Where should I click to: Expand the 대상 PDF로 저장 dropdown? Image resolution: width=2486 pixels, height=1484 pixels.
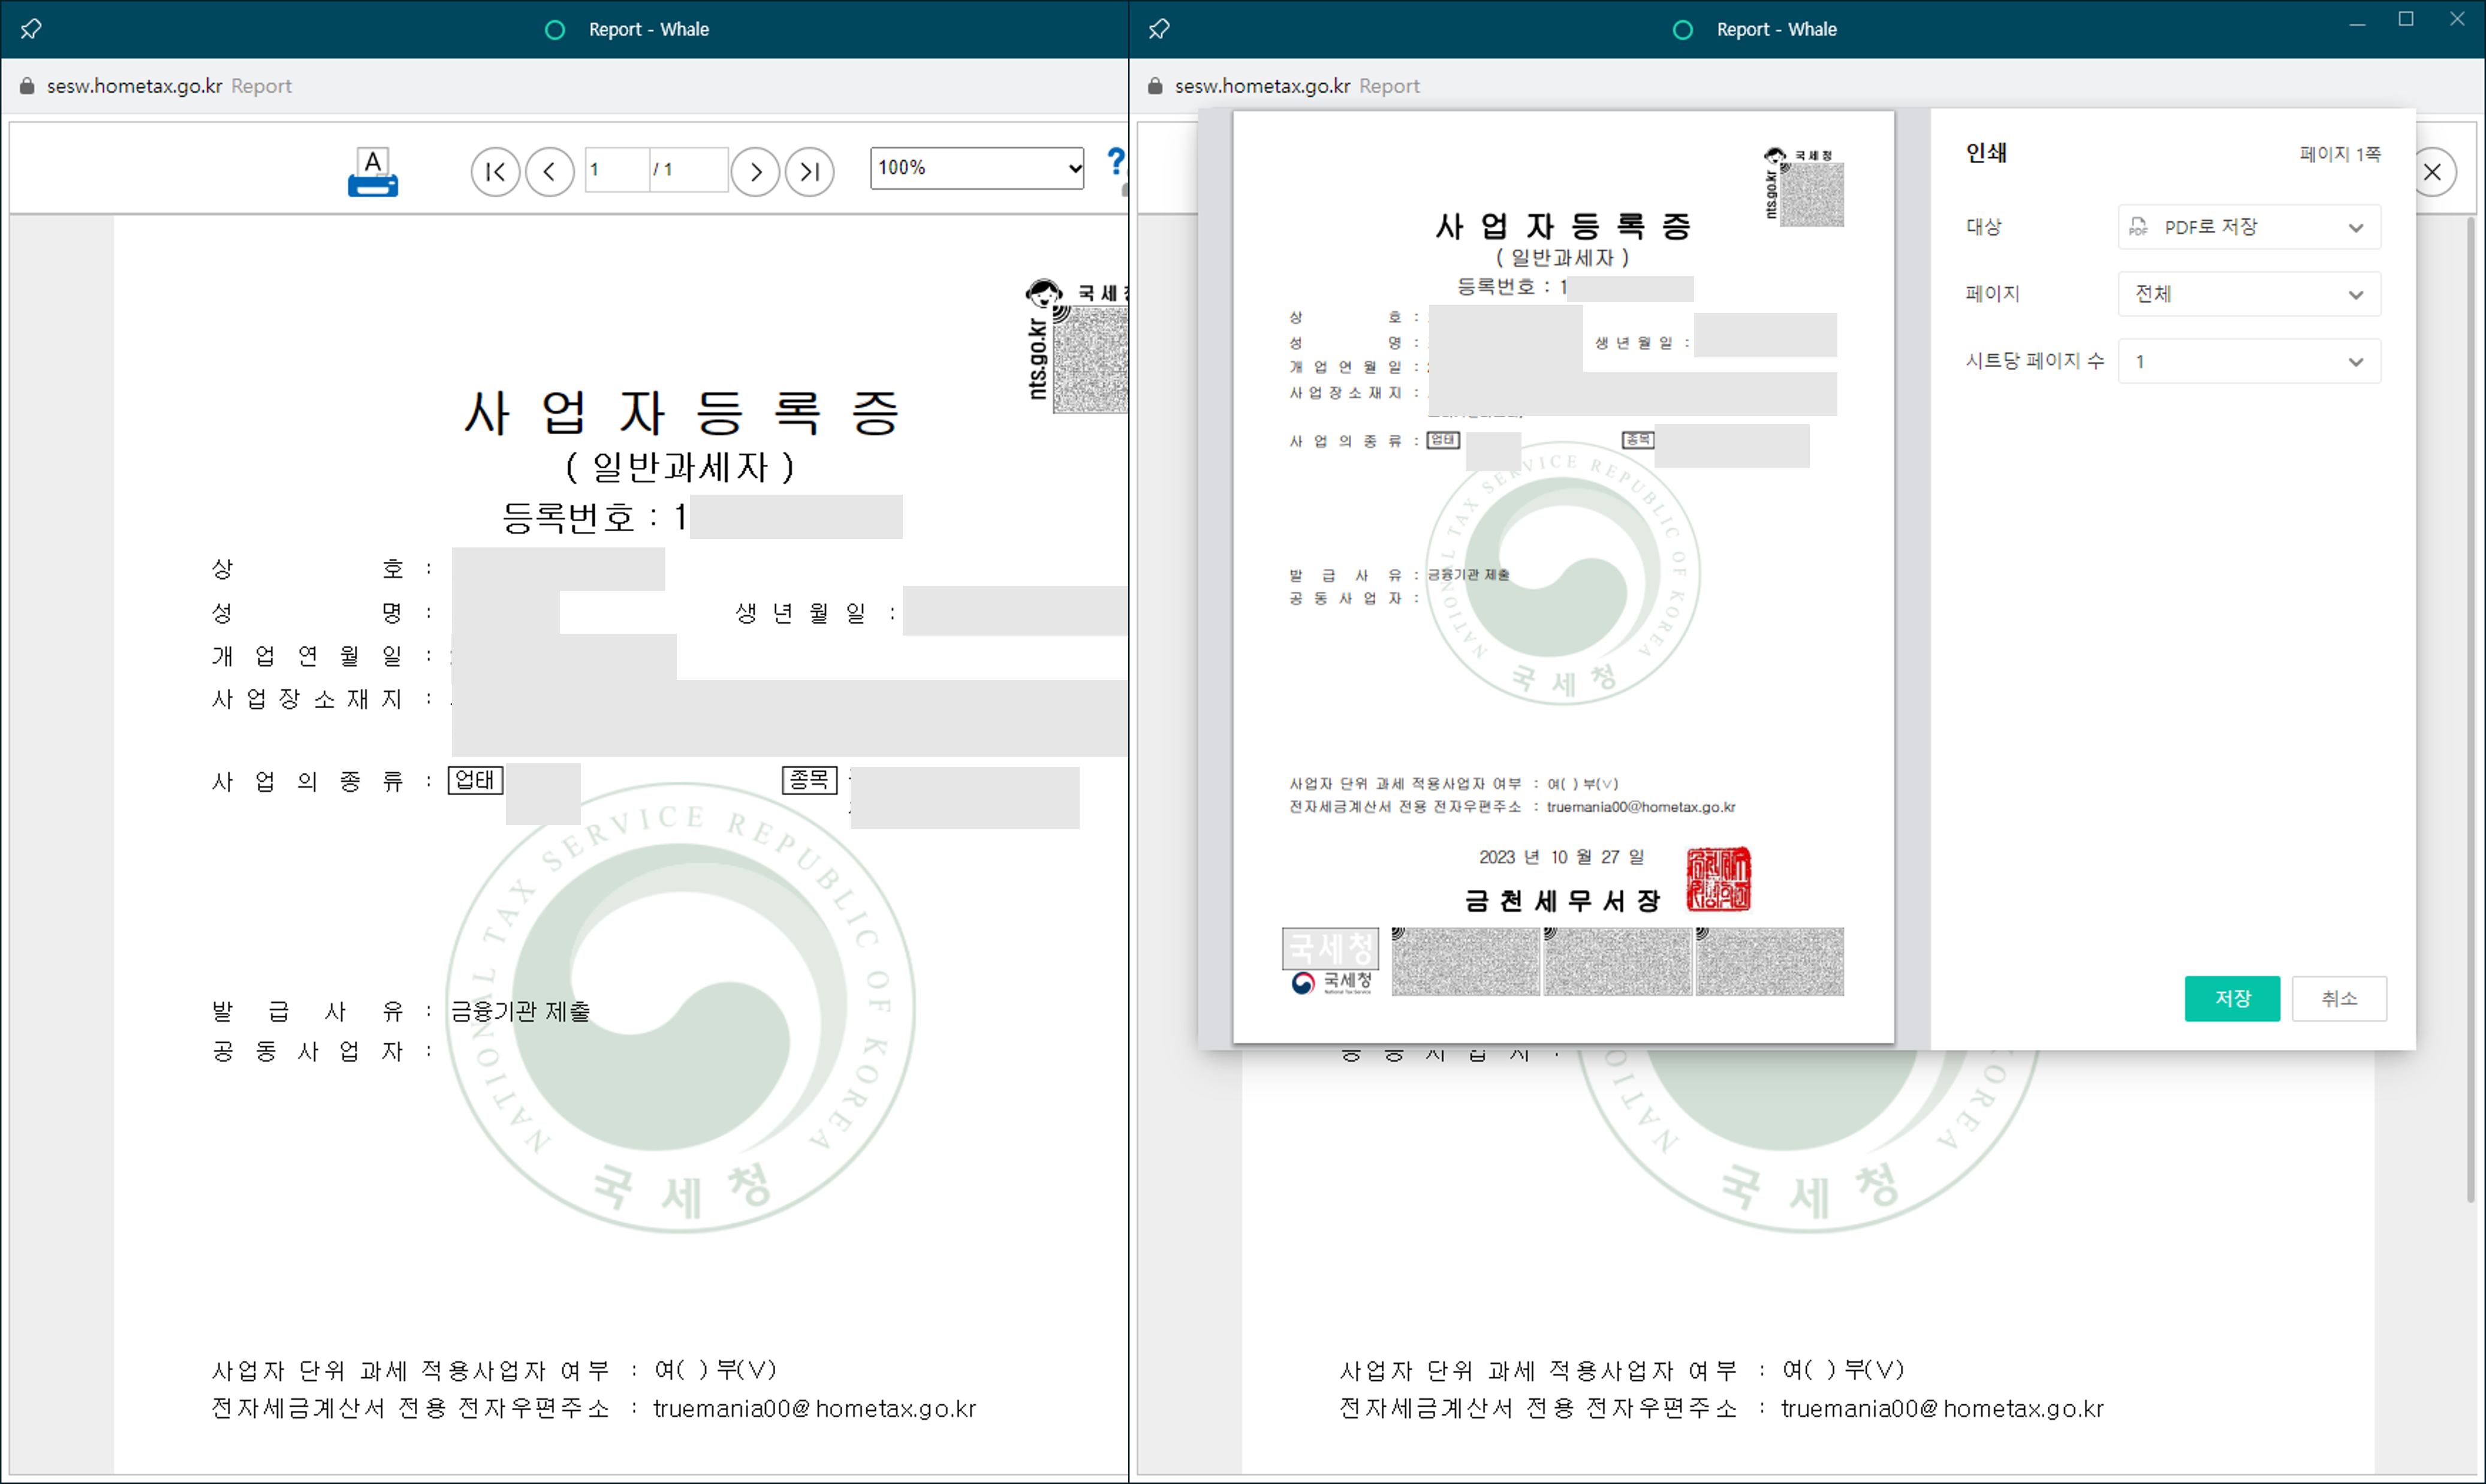tap(2249, 227)
